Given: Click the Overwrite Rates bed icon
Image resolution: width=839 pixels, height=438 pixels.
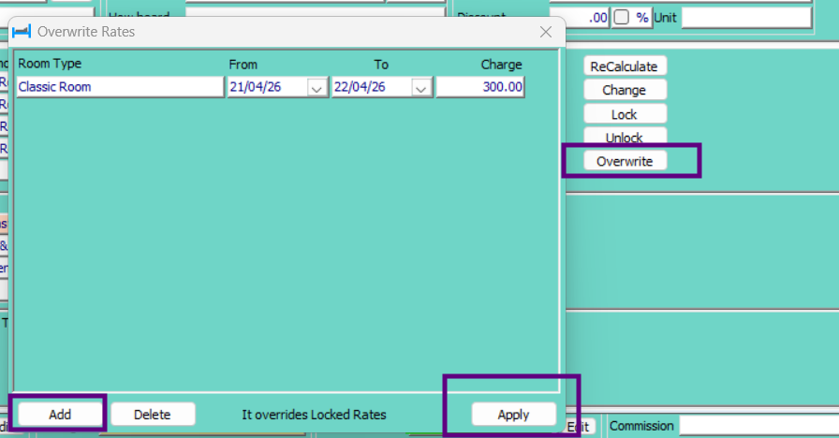Looking at the screenshot, I should tap(22, 32).
